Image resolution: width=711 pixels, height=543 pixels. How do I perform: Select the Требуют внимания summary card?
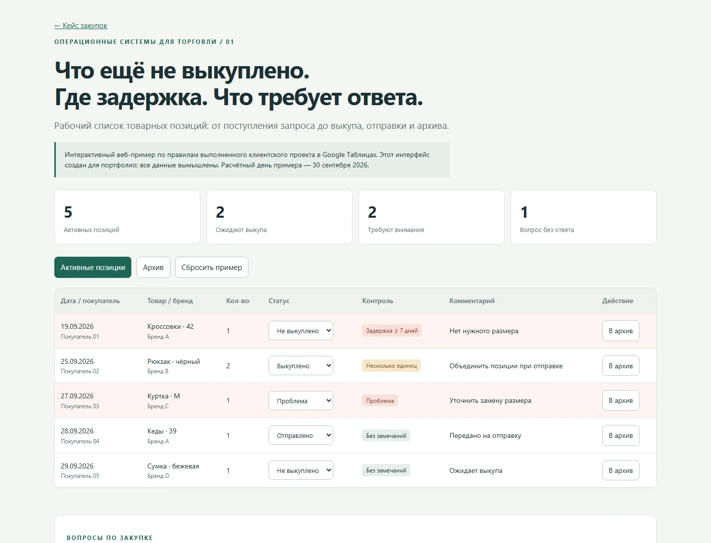pos(432,217)
